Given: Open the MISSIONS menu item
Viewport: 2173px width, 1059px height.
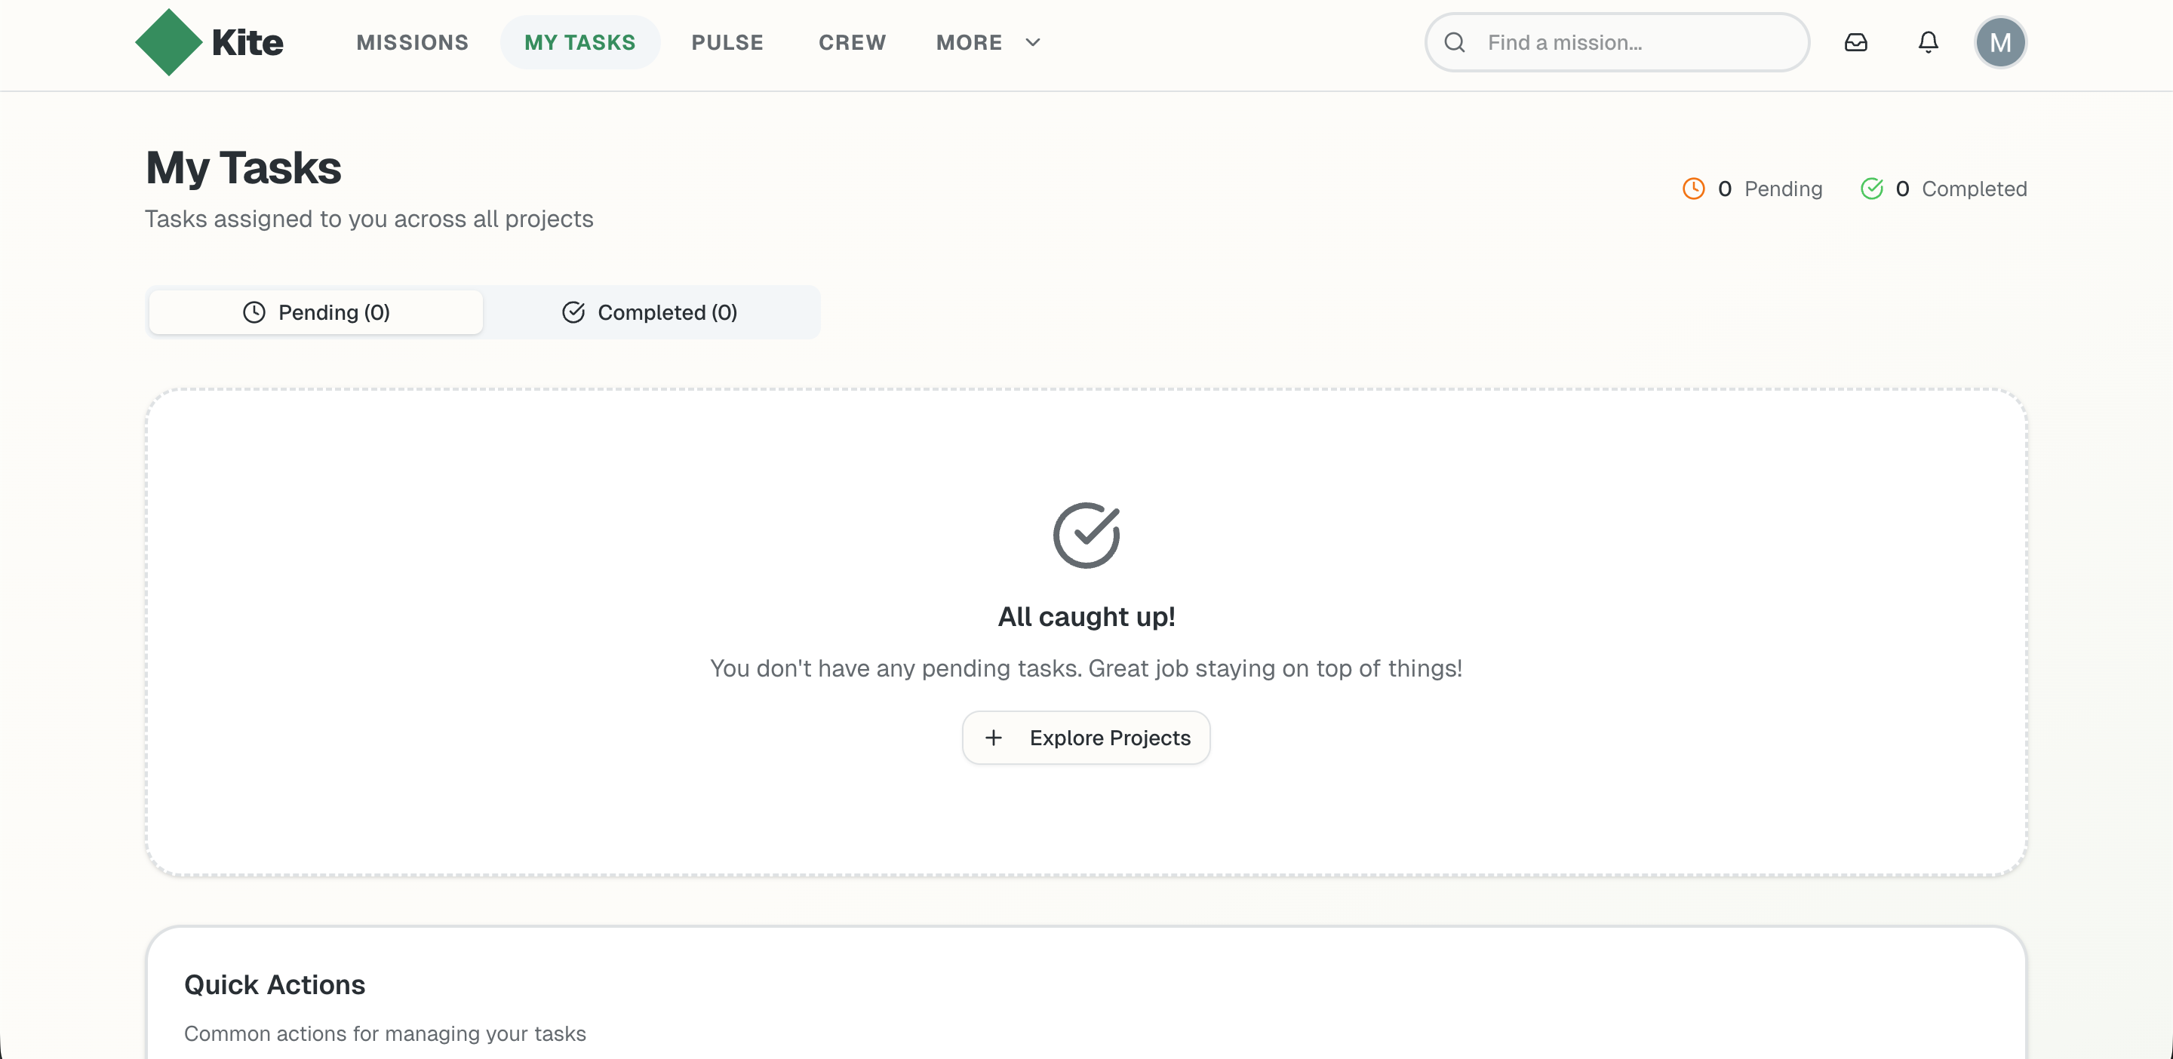Looking at the screenshot, I should [x=413, y=42].
